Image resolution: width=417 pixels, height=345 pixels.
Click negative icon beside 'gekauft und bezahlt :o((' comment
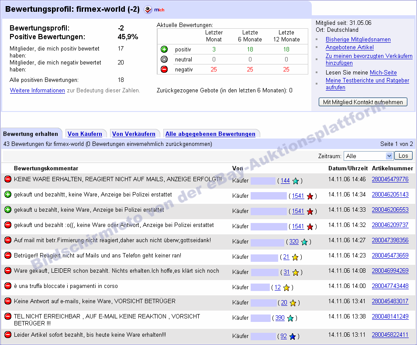(x=8, y=225)
